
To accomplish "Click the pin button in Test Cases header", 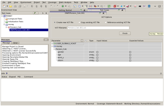I will (36, 13).
